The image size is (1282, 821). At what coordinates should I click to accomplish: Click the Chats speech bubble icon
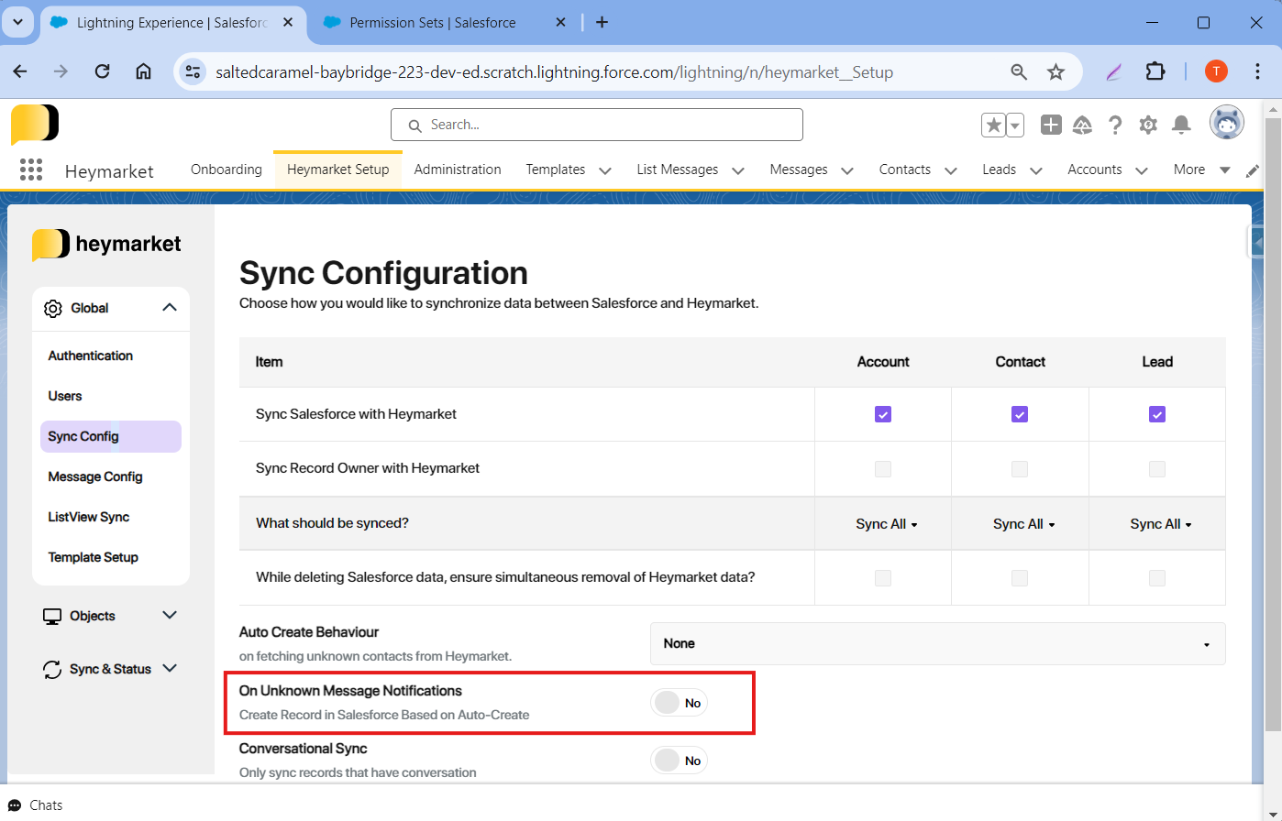[15, 805]
